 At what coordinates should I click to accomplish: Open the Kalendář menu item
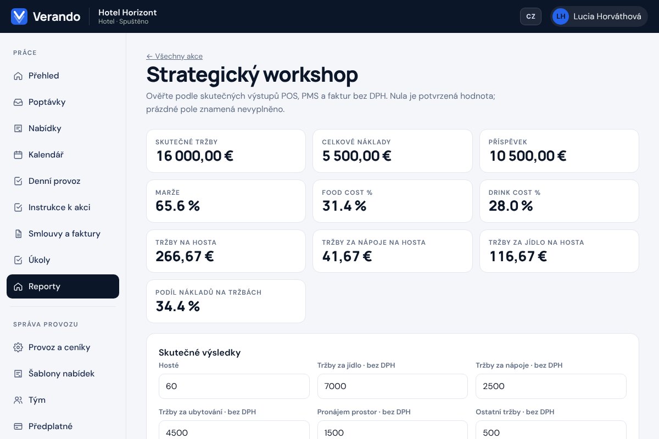point(63,155)
